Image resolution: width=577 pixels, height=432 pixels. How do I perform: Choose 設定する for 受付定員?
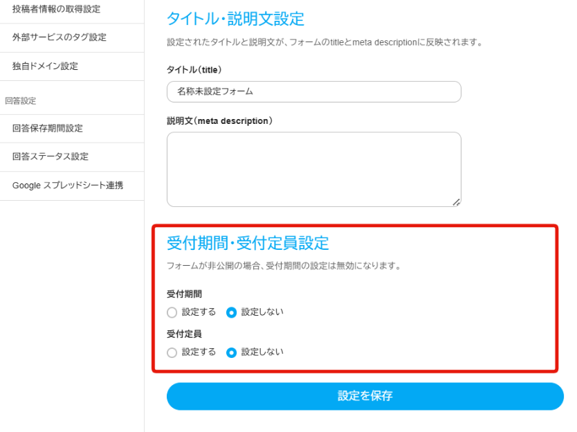(172, 352)
